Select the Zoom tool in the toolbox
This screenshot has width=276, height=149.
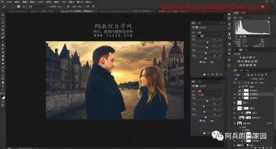coord(3,86)
